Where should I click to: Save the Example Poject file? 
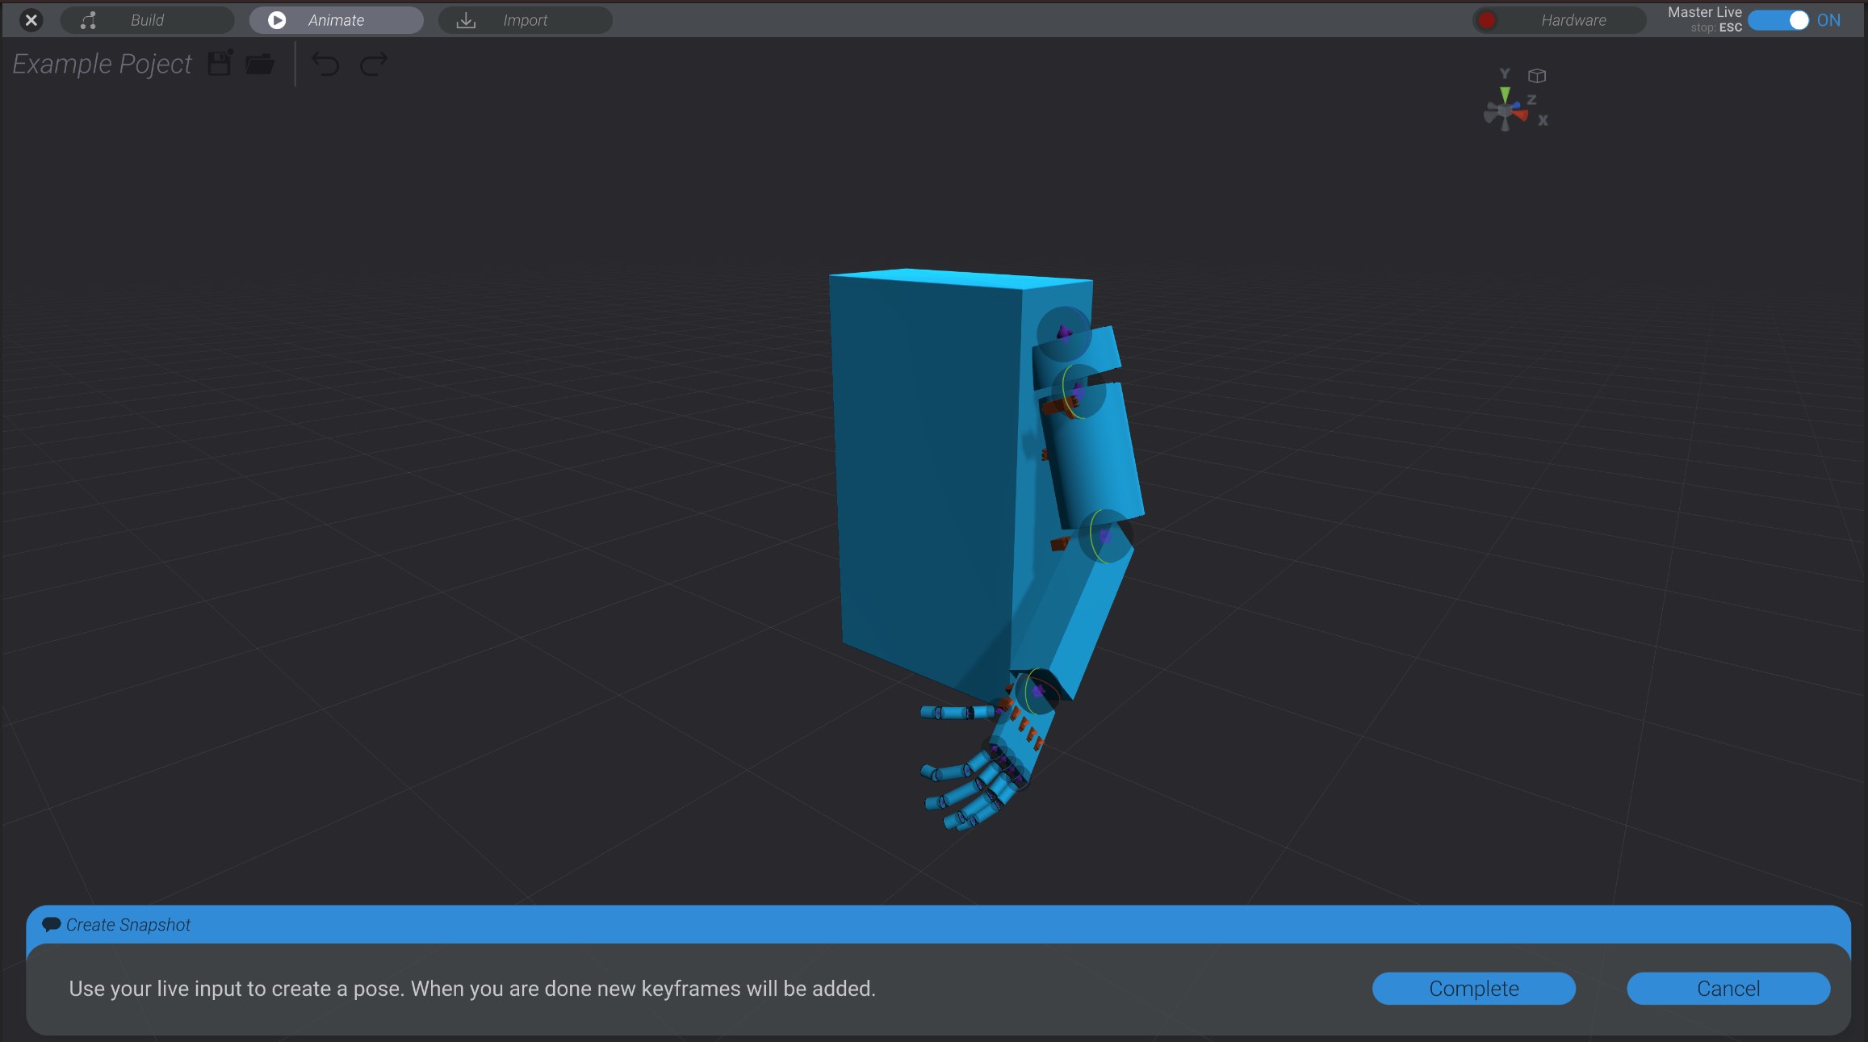click(x=219, y=64)
